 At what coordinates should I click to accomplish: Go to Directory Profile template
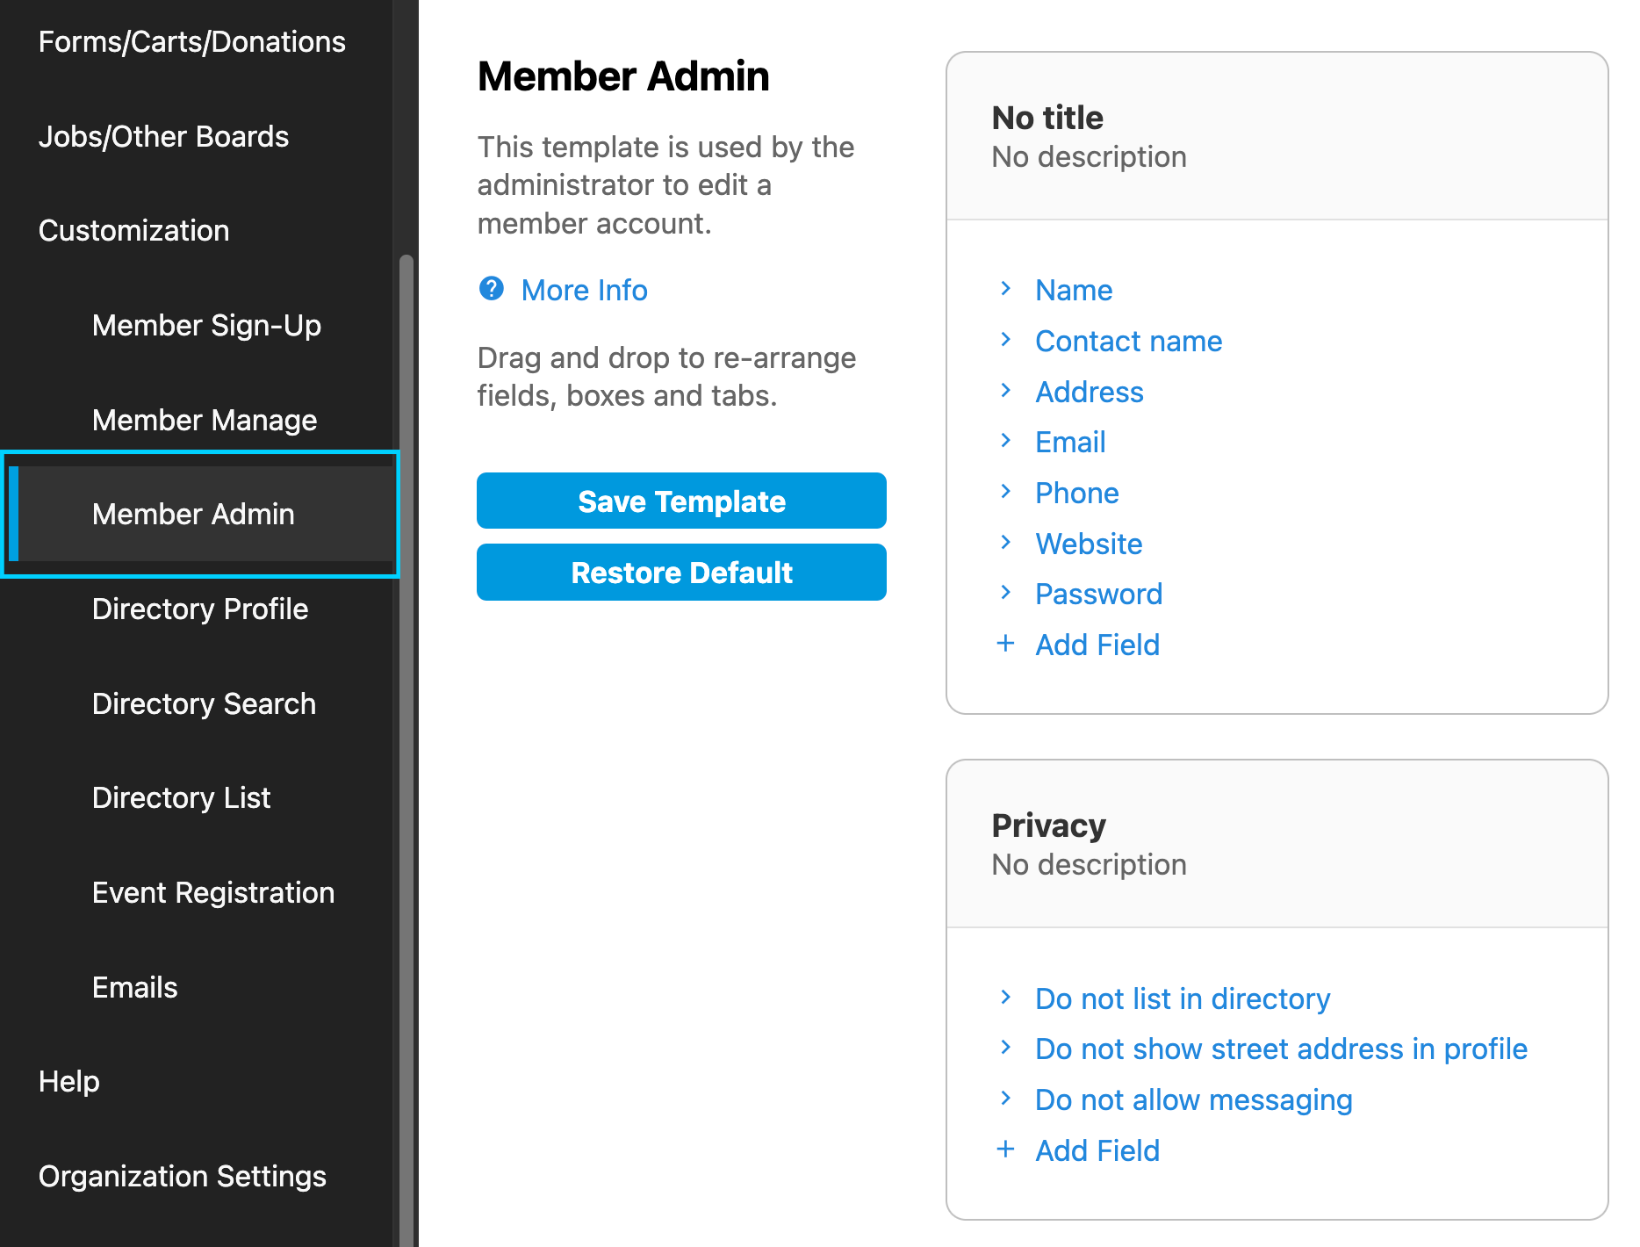pyautogui.click(x=200, y=609)
